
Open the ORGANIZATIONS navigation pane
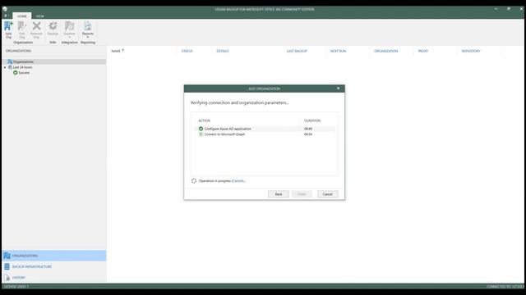coord(54,256)
